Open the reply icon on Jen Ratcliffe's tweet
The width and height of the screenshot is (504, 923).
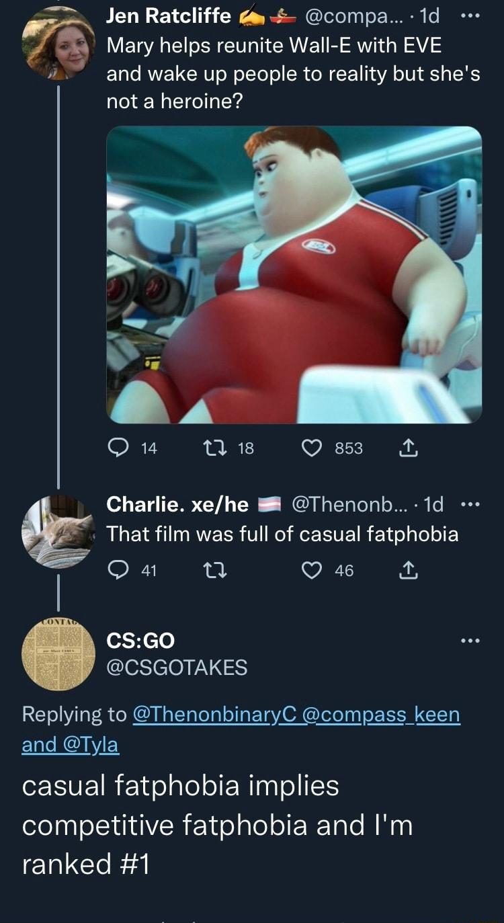coord(120,448)
